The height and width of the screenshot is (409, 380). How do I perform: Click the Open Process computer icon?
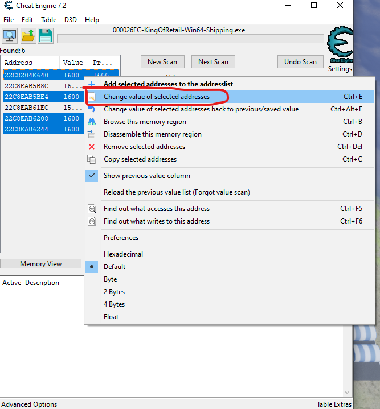click(x=10, y=36)
